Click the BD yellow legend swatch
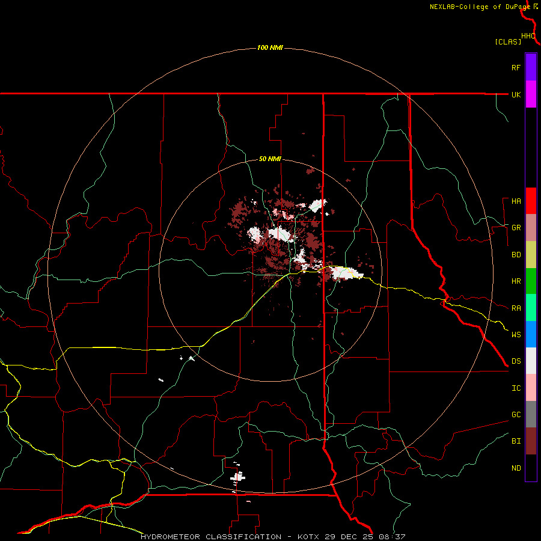541x541 pixels. click(531, 255)
